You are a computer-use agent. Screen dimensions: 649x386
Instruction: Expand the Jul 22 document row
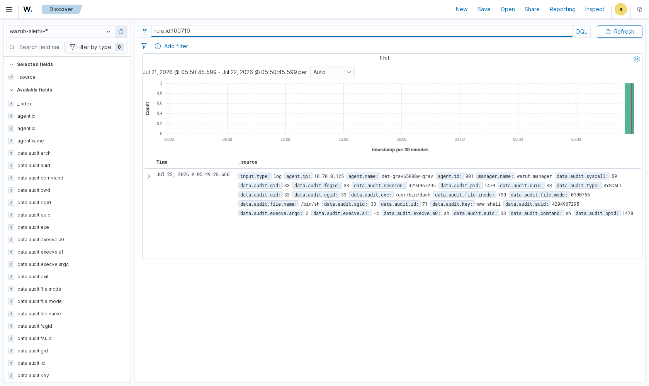coord(149,176)
